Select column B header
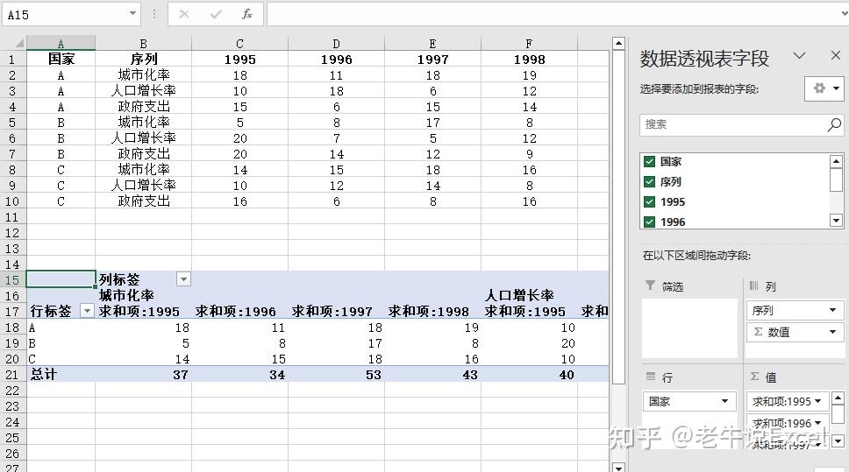This screenshot has width=849, height=472. [x=143, y=43]
